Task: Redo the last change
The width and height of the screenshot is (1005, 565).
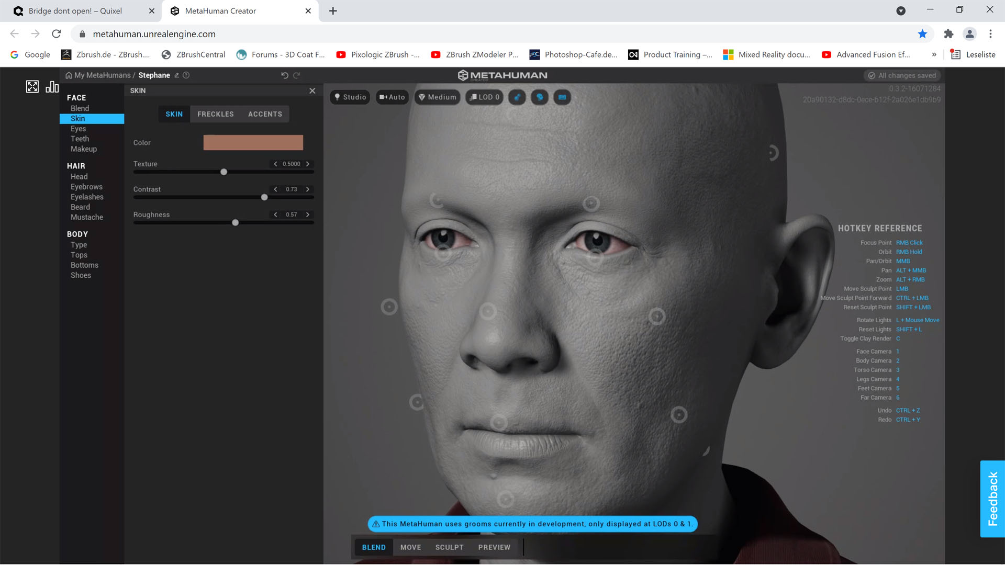Action: [x=297, y=75]
